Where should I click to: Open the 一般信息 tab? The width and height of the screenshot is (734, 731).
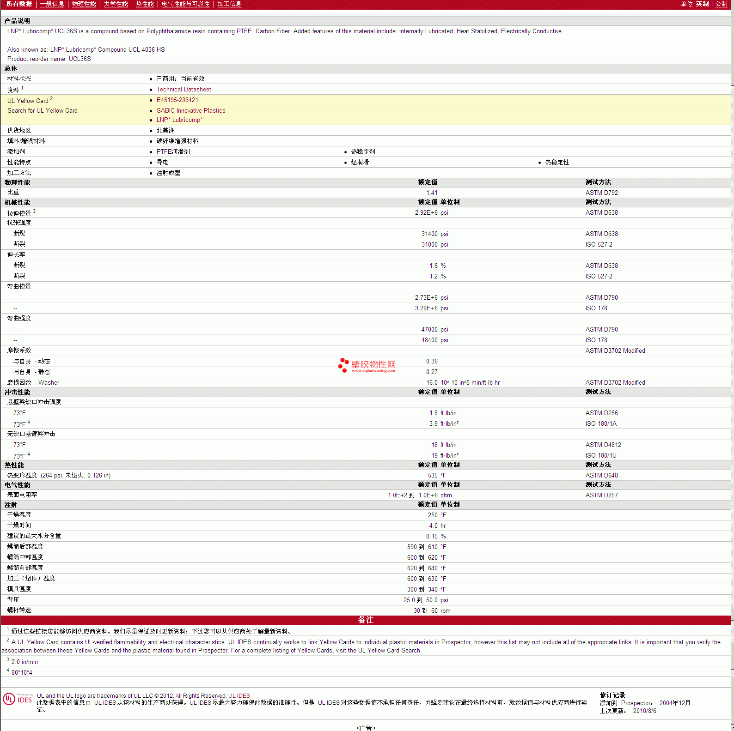click(52, 4)
